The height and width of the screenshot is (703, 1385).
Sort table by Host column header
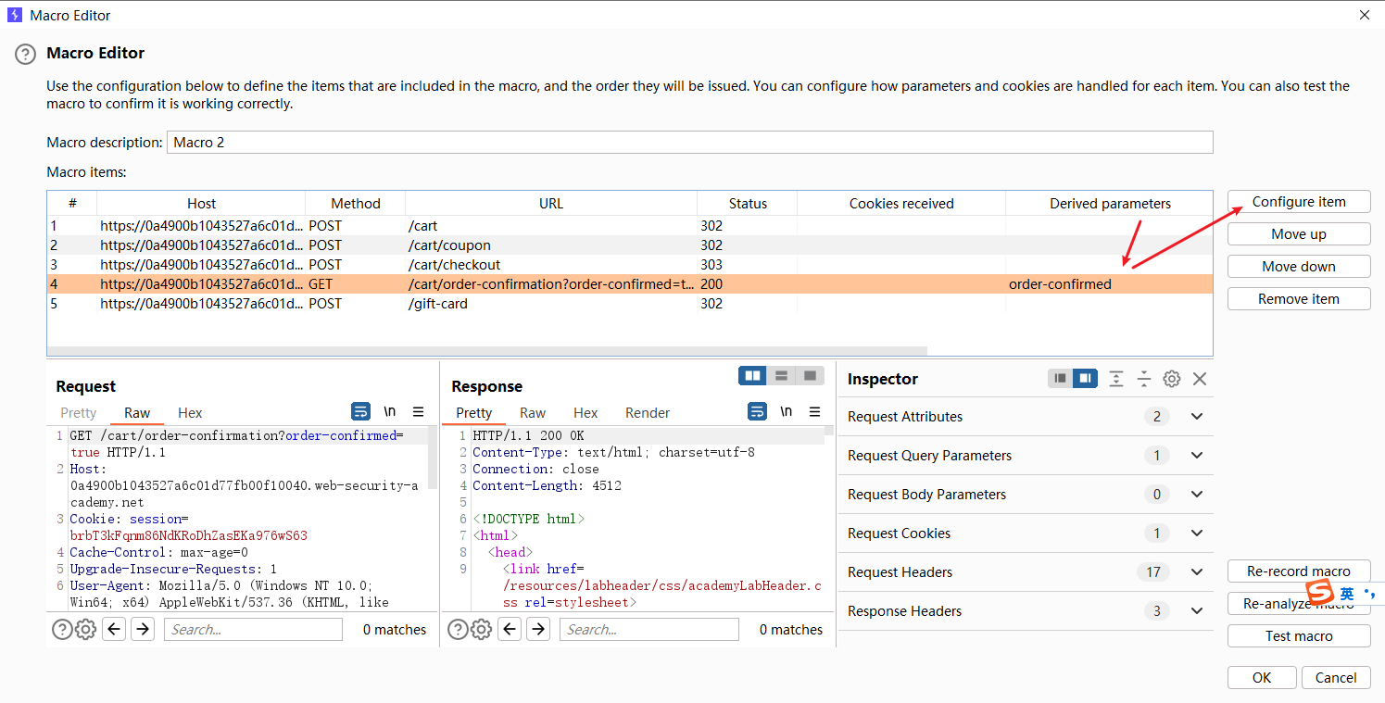(201, 204)
